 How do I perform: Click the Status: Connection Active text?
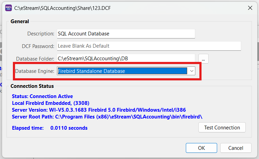point(42,96)
